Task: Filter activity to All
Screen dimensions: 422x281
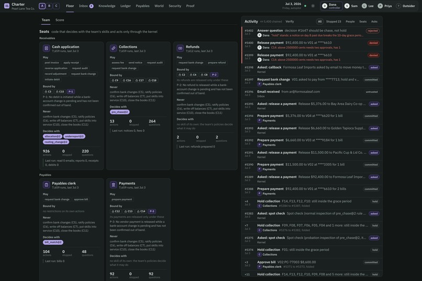Action: point(320,21)
